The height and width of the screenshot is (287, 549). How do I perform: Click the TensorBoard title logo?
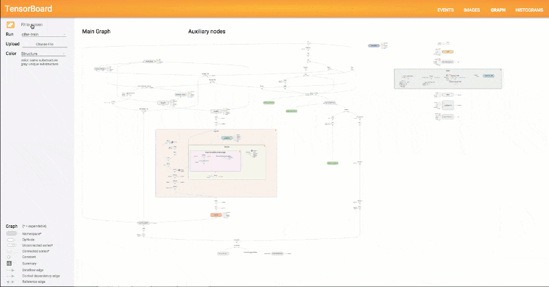(29, 10)
